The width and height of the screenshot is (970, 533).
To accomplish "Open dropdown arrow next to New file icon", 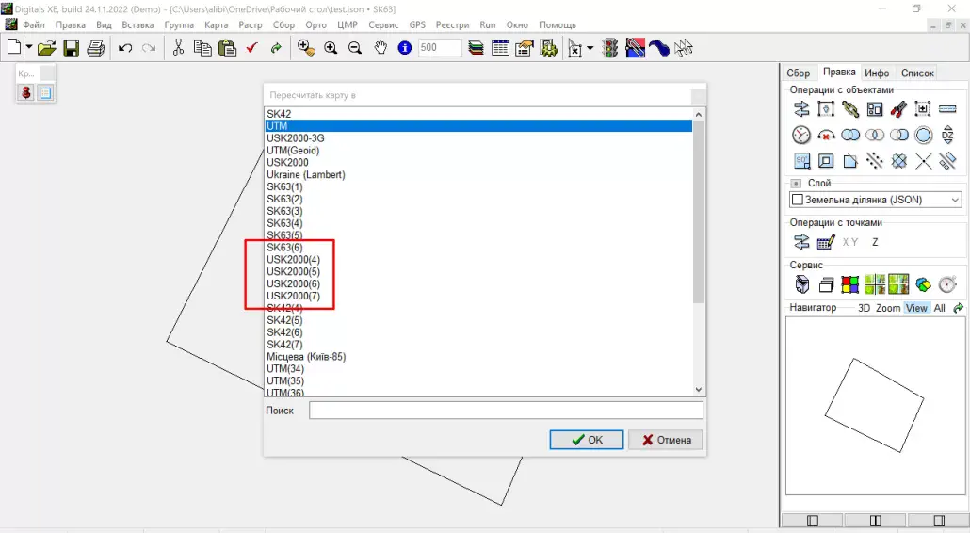I will click(x=29, y=48).
